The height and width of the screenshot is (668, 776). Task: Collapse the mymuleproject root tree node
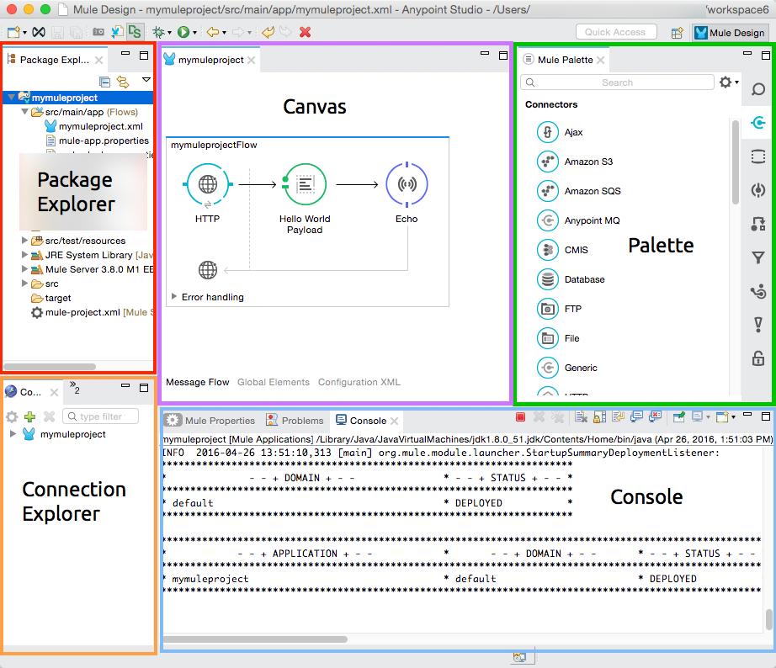12,98
